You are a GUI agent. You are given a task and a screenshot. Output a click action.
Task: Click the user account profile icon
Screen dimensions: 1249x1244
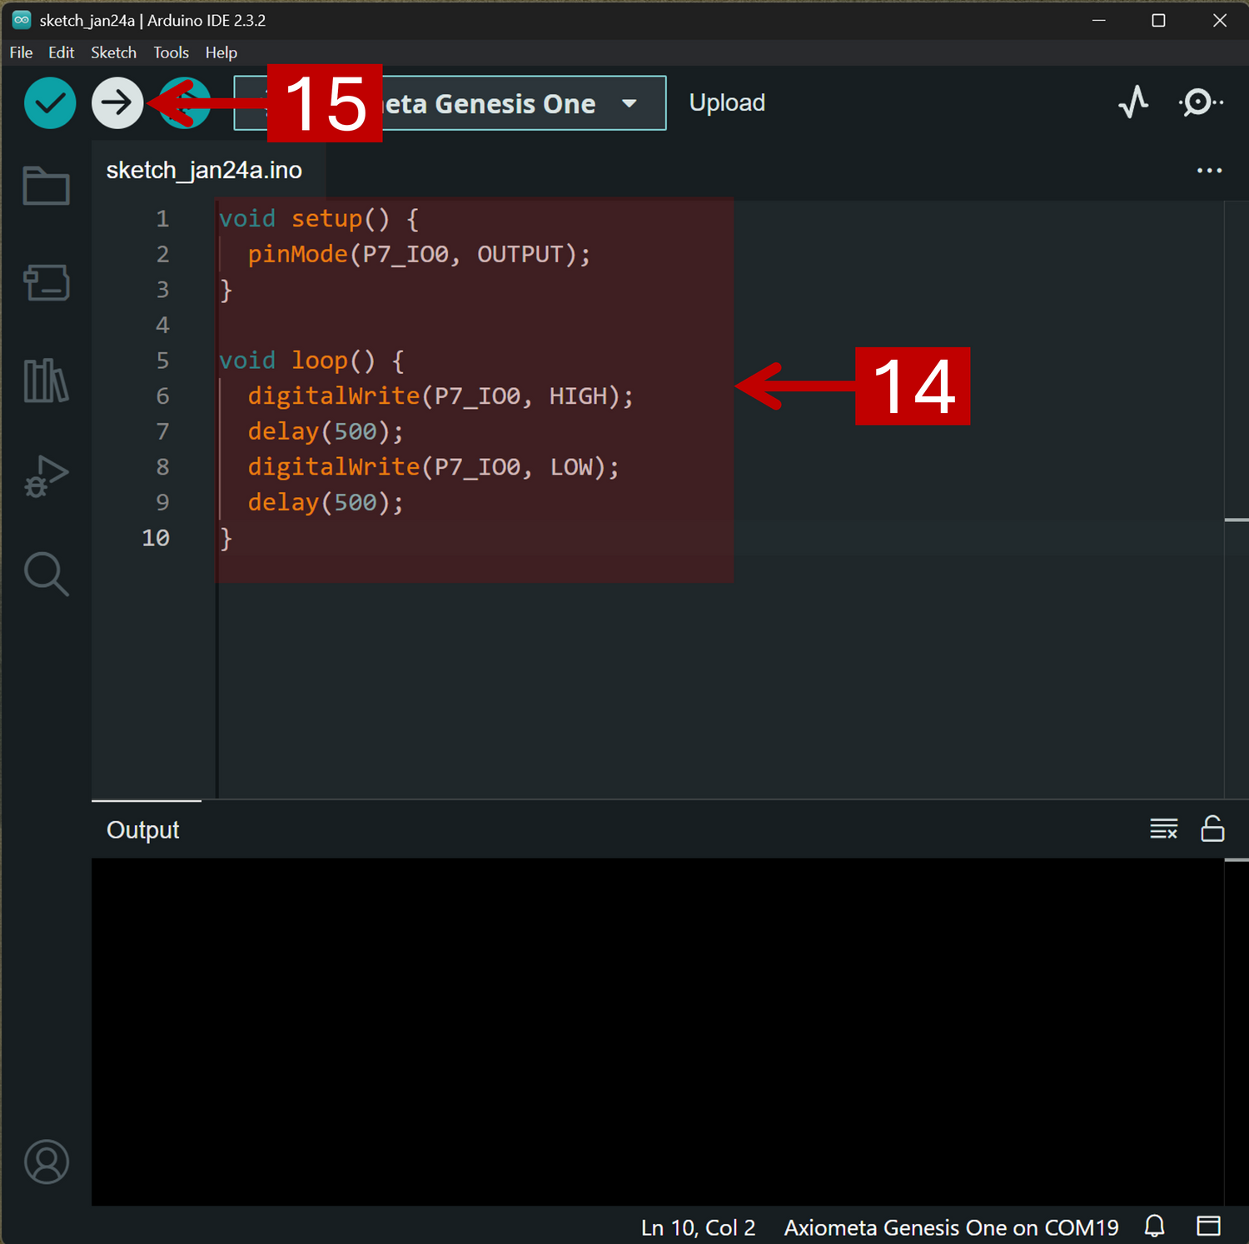[x=47, y=1162]
